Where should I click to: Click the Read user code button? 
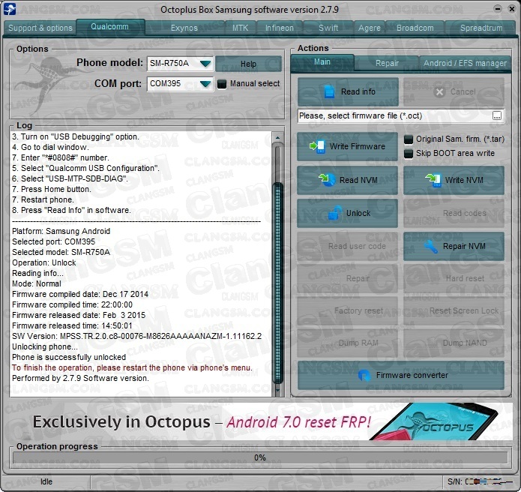coord(347,246)
